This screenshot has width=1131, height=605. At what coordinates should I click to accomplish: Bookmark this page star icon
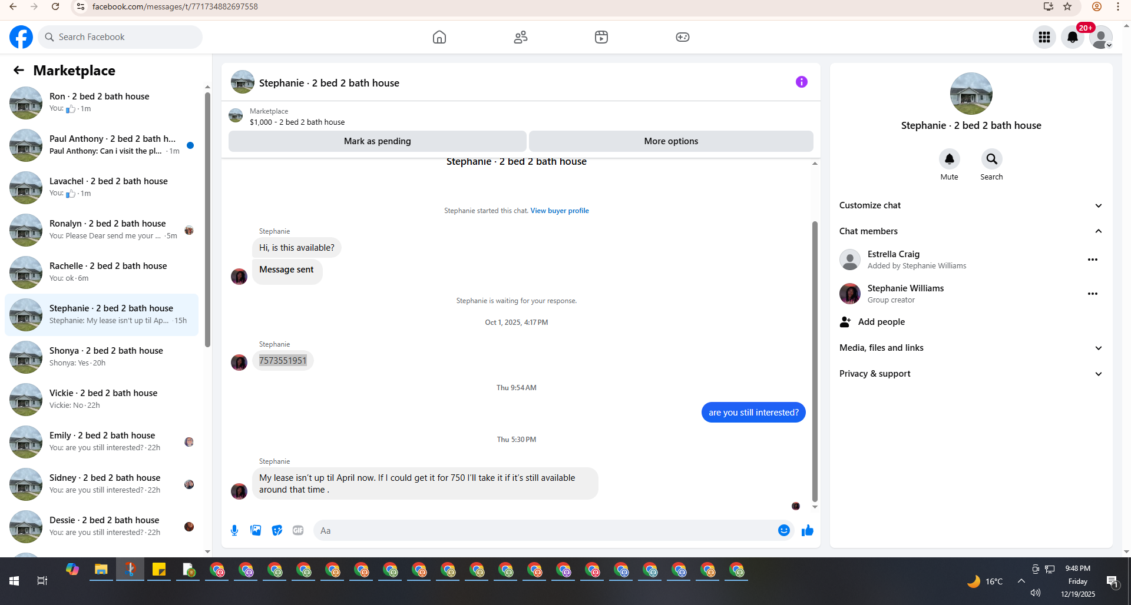click(1067, 6)
